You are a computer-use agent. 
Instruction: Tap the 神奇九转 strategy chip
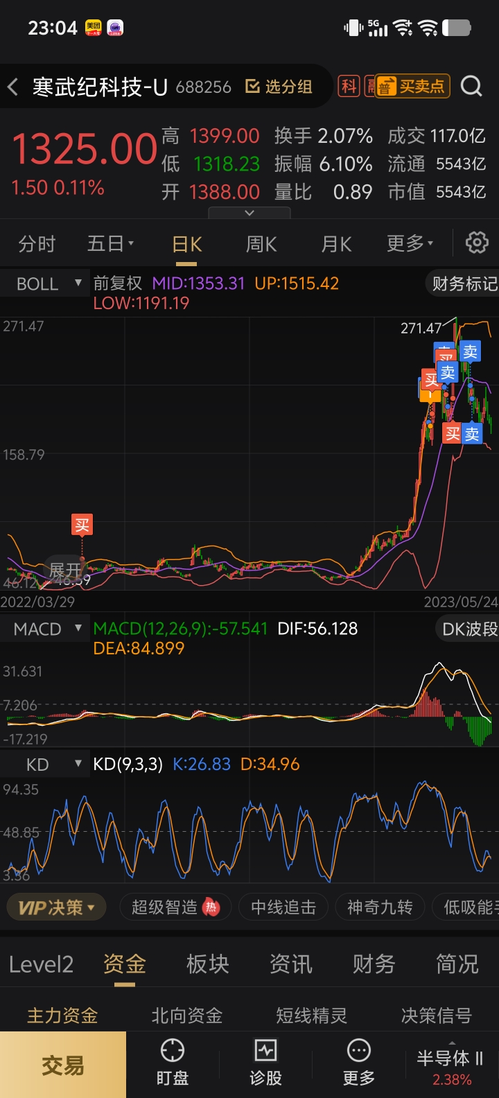[x=380, y=907]
